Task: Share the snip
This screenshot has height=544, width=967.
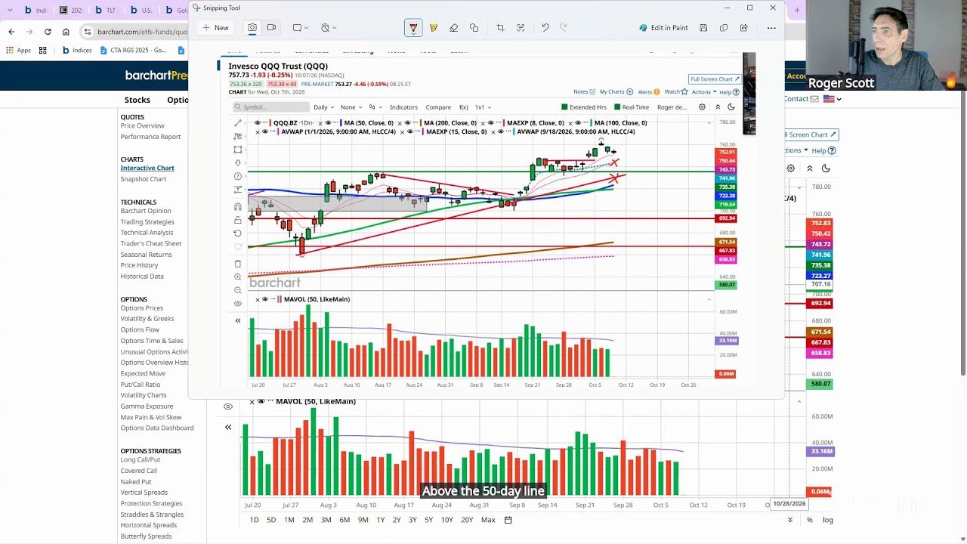Action: [744, 28]
